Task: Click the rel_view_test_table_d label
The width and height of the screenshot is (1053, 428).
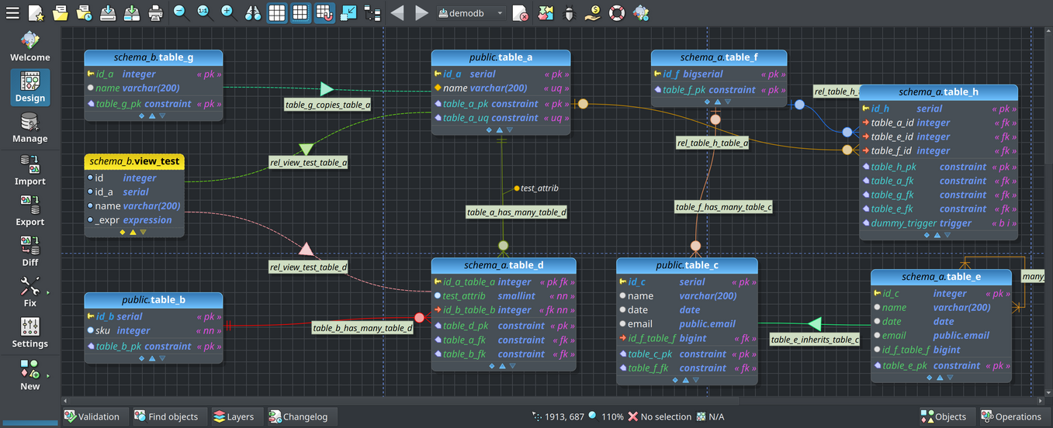Action: click(x=308, y=267)
